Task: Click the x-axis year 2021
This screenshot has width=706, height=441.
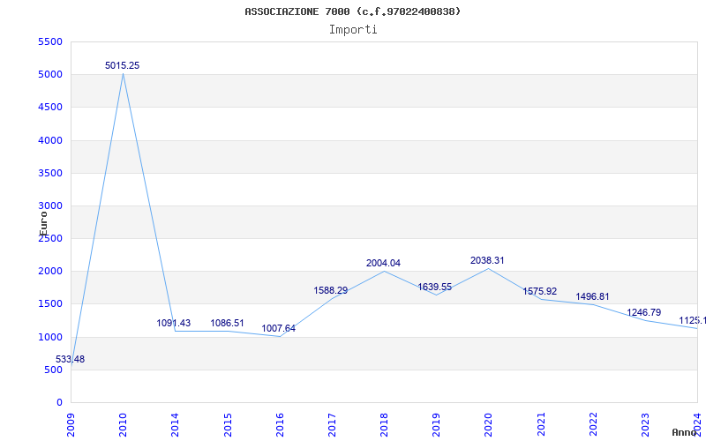Action: point(541,424)
